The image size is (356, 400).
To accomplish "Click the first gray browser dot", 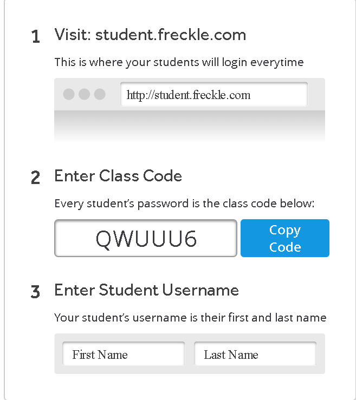I will (x=69, y=94).
